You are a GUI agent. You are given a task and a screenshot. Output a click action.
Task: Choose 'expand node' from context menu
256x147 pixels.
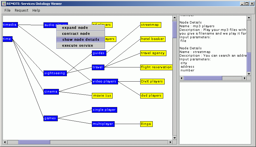point(81,28)
